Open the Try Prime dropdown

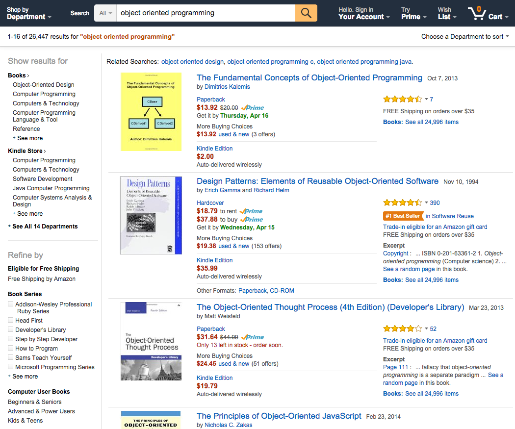(413, 13)
